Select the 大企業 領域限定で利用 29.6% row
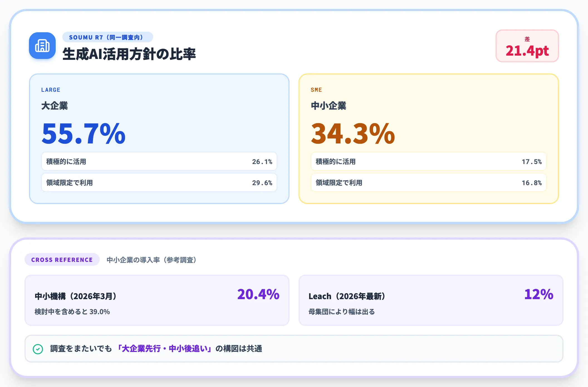 (x=159, y=183)
